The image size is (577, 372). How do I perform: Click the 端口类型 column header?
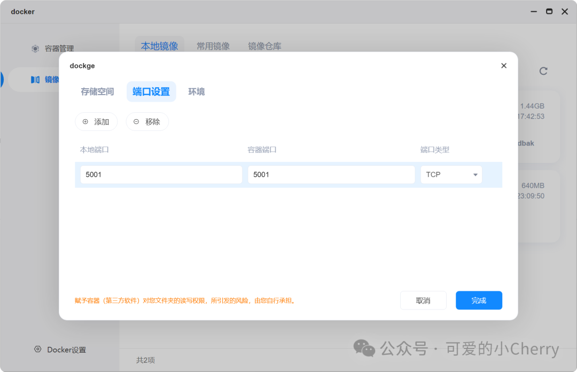click(x=434, y=150)
